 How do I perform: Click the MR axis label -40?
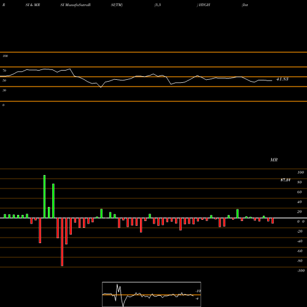tap(300, 241)
